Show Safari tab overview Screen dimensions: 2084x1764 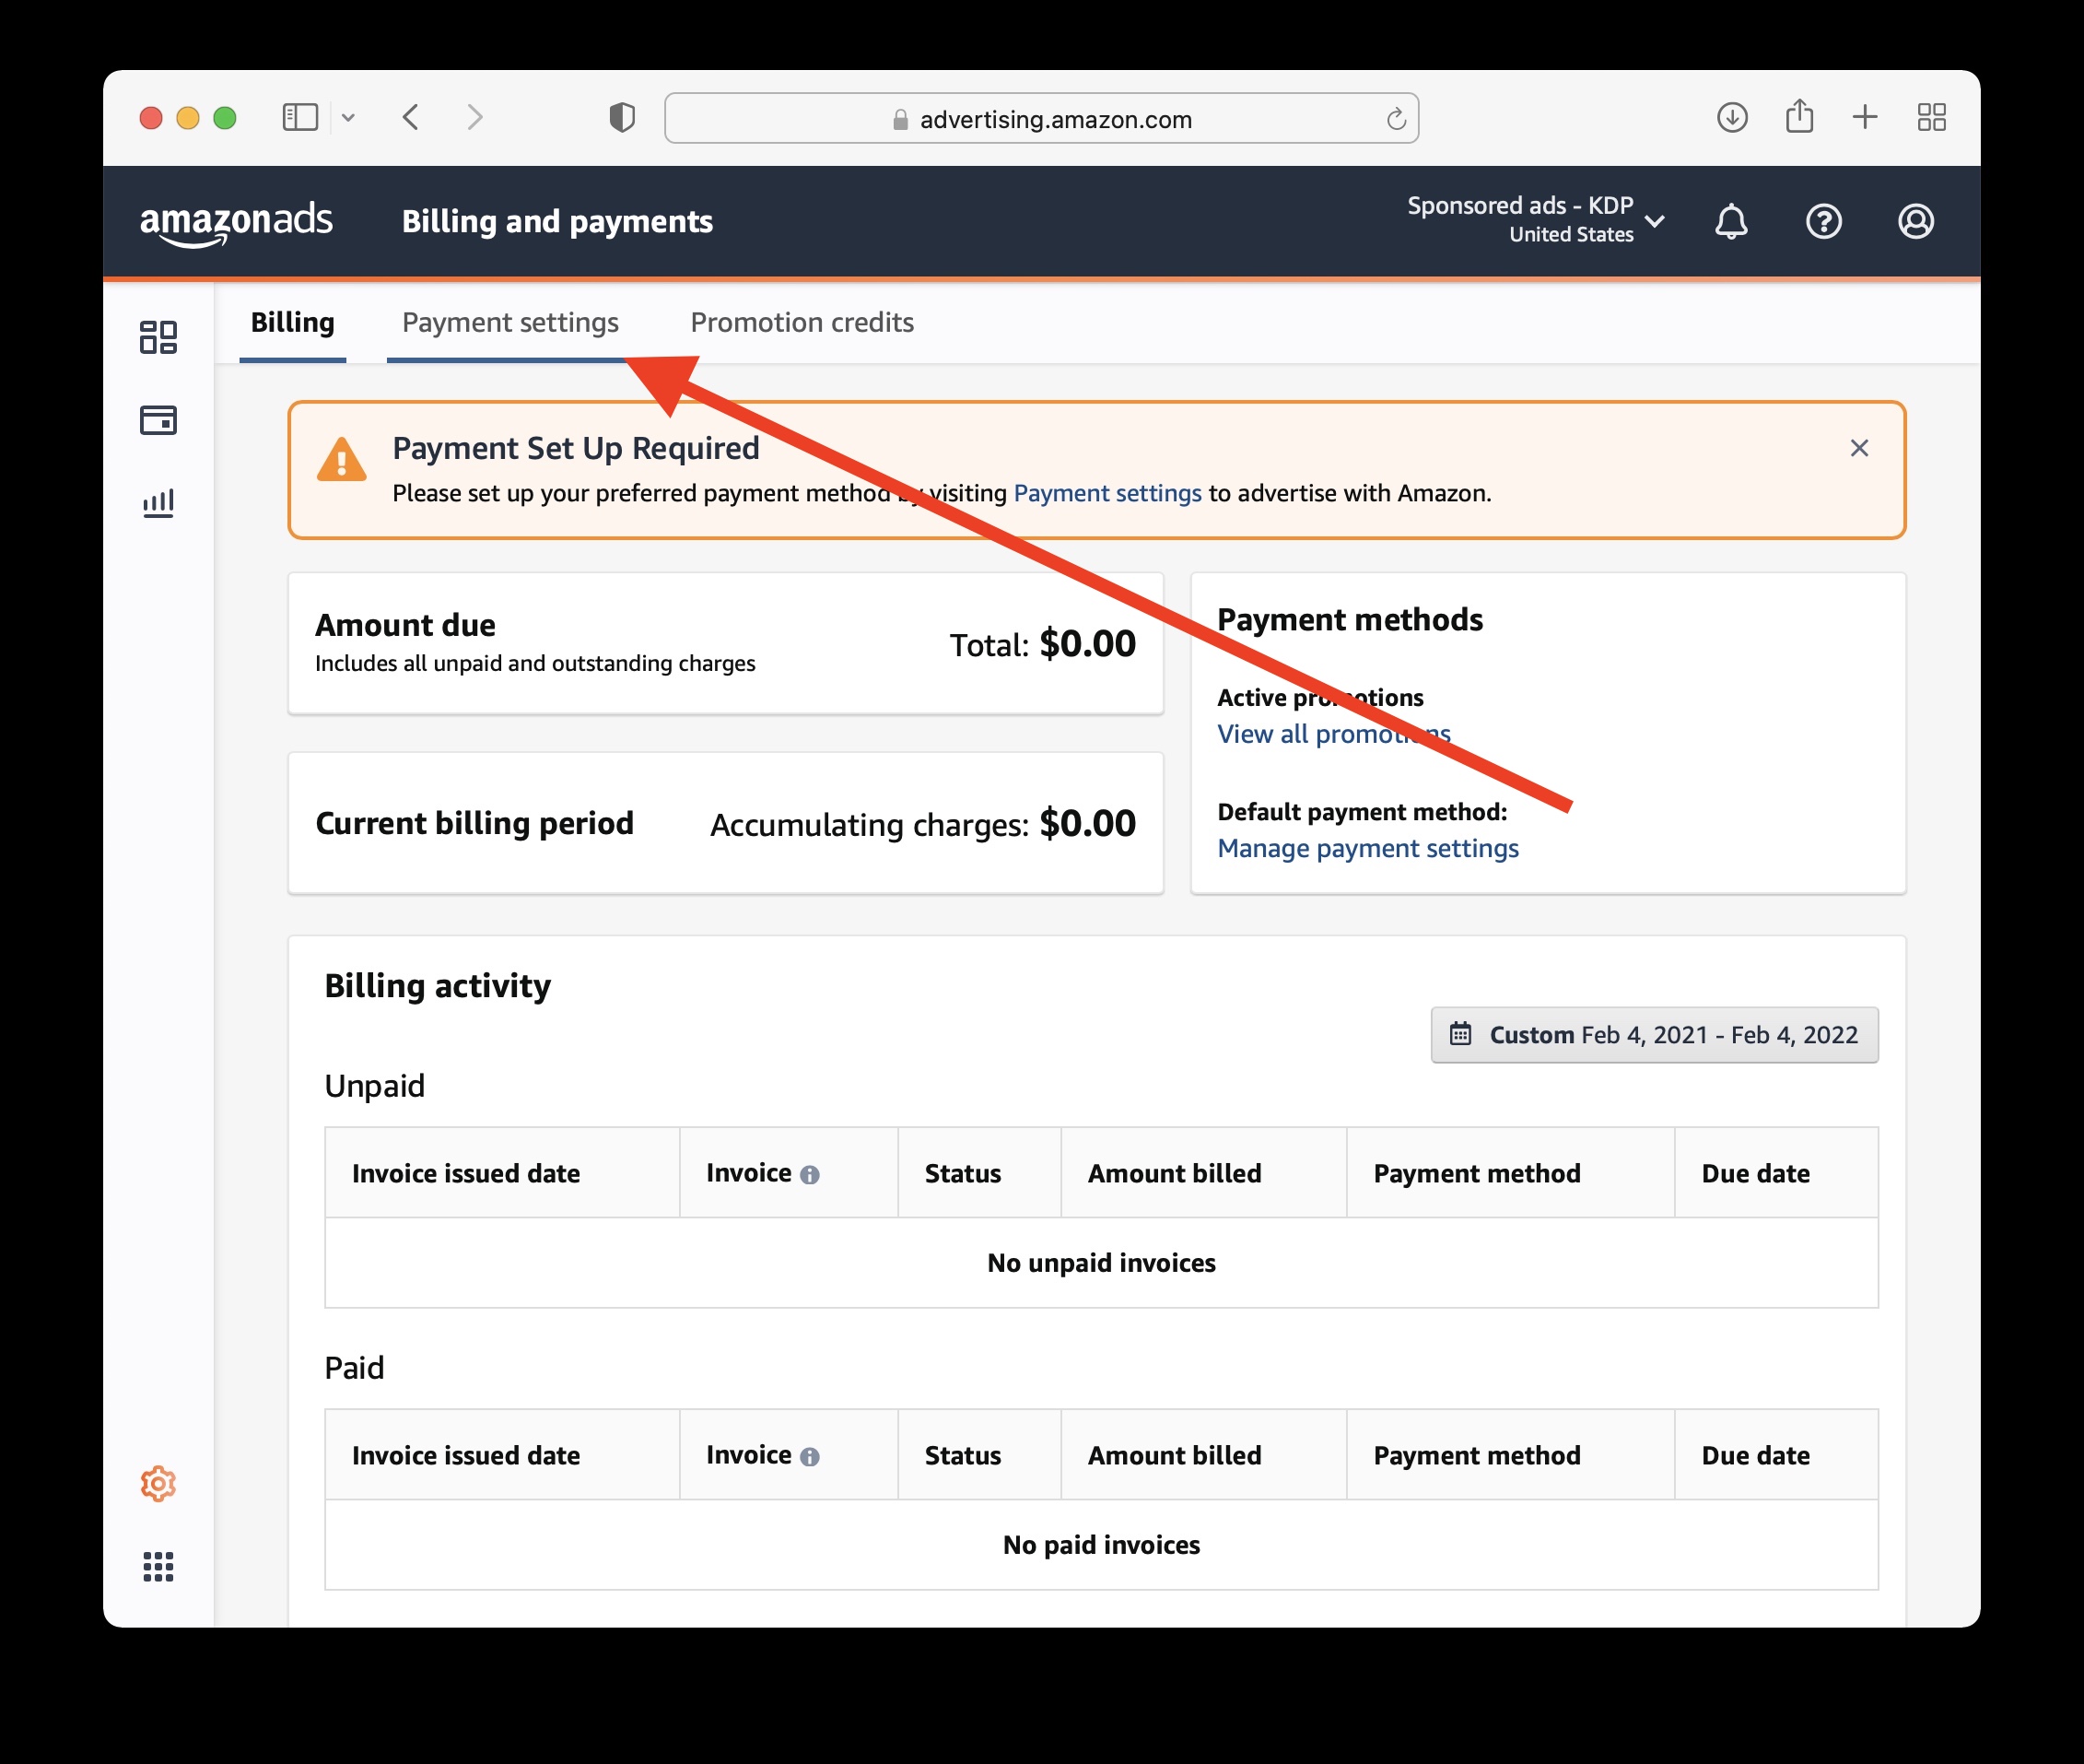pyautogui.click(x=1931, y=118)
